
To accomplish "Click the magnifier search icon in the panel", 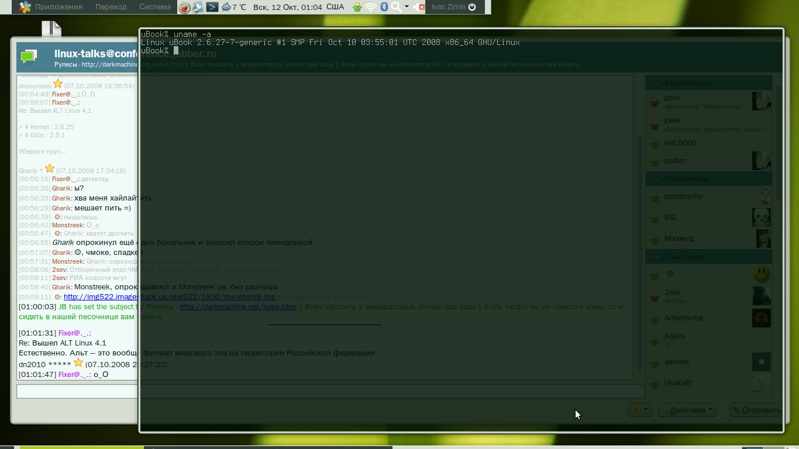I will [x=397, y=7].
